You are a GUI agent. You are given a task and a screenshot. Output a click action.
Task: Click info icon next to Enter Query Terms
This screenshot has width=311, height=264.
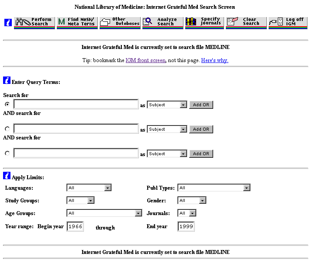tap(7, 80)
